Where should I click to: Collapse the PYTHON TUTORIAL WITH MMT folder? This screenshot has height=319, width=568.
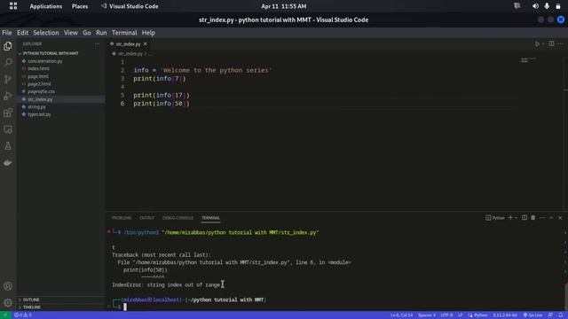click(x=51, y=53)
